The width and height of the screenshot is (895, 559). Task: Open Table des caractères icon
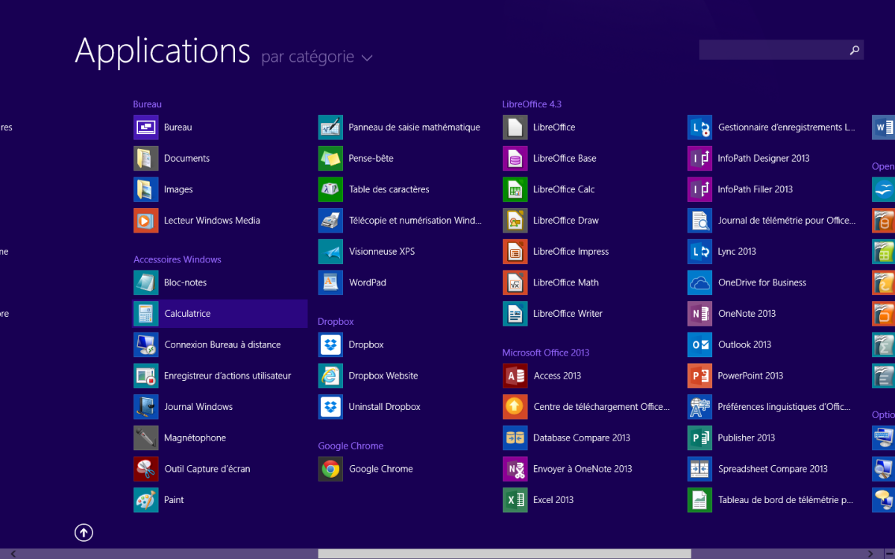tap(330, 189)
